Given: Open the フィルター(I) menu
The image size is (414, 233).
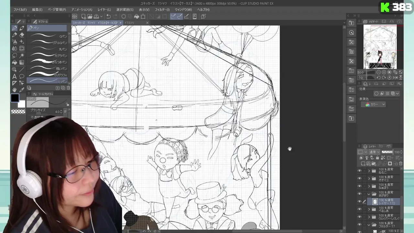Looking at the screenshot, I should [162, 10].
